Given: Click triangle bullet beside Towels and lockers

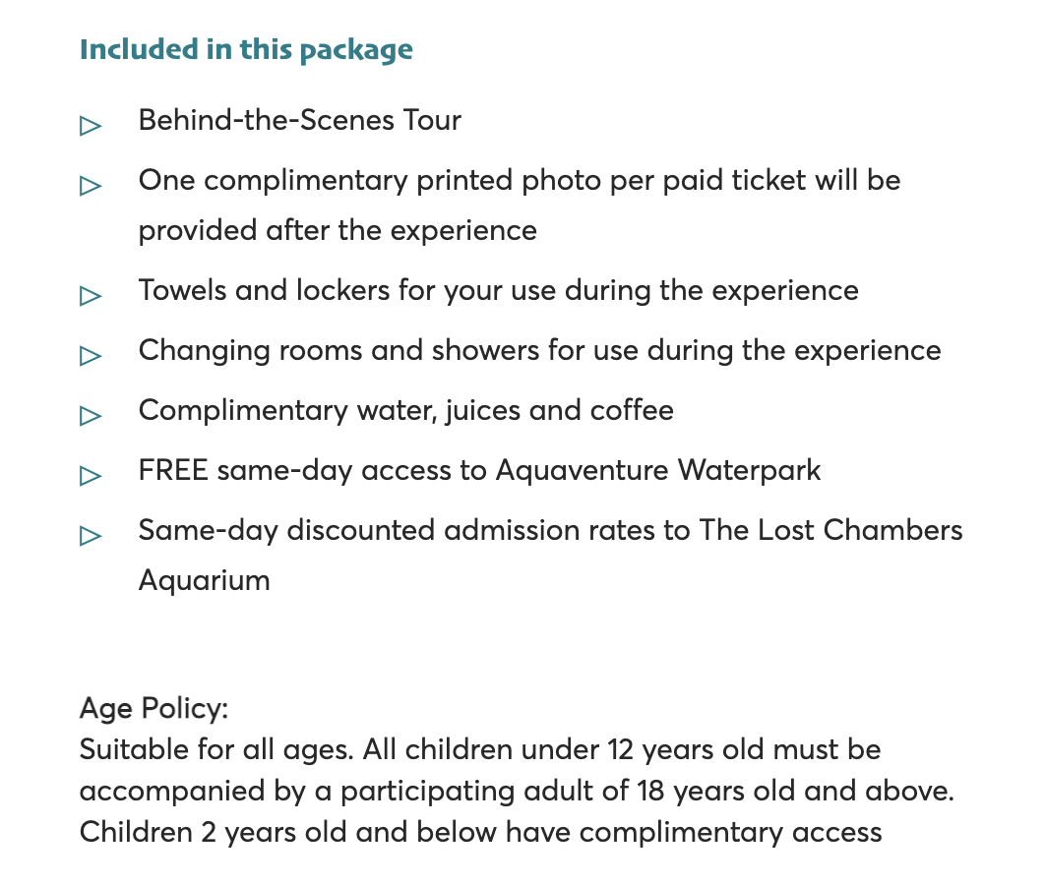Looking at the screenshot, I should pyautogui.click(x=91, y=296).
